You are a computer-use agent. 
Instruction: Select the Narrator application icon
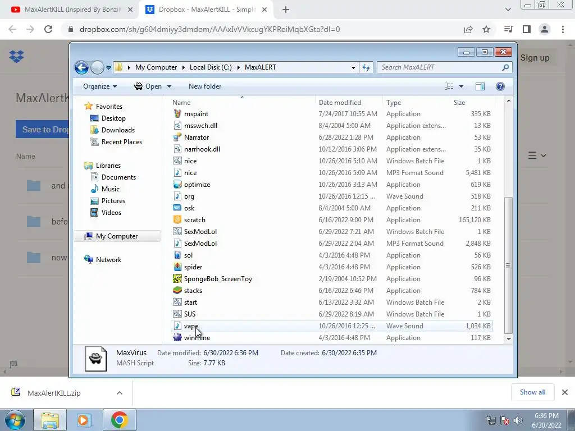pyautogui.click(x=177, y=137)
